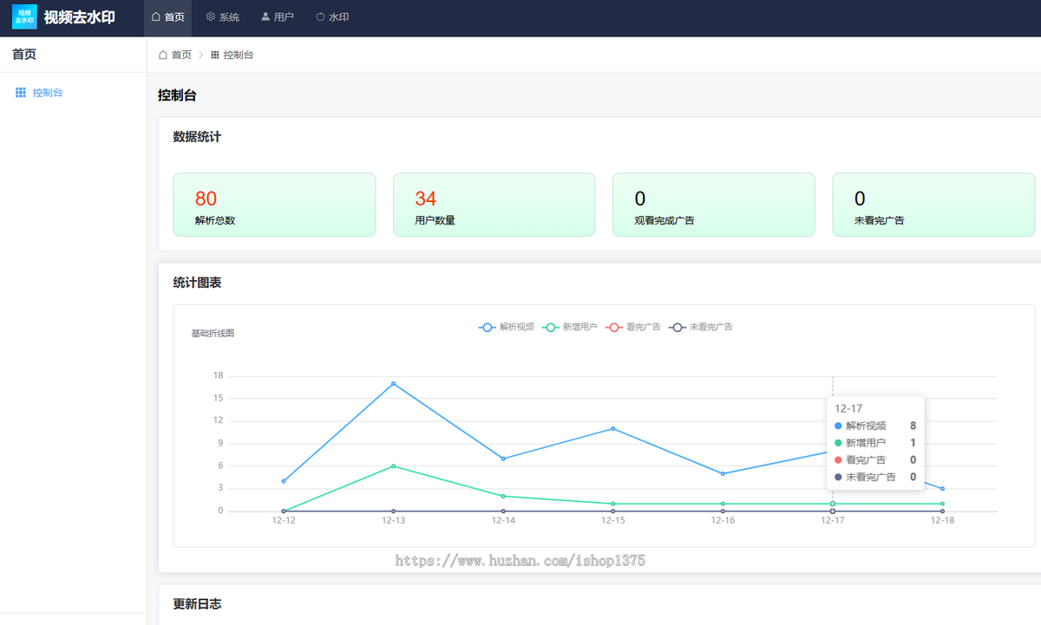Click the 视频去水印 app logo icon
This screenshot has width=1041, height=625.
(24, 17)
